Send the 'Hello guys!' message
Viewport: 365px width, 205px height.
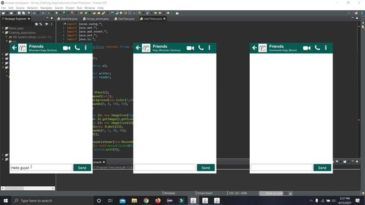[x=82, y=167]
